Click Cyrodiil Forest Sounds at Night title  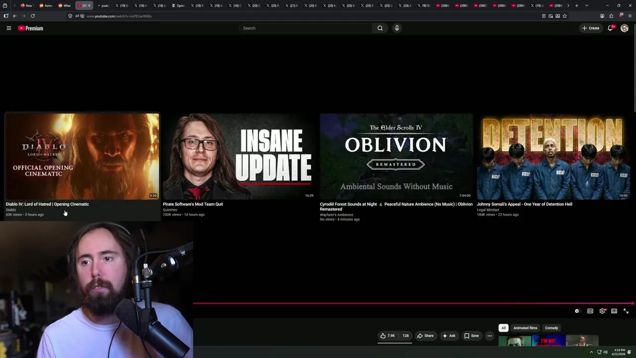(x=396, y=206)
